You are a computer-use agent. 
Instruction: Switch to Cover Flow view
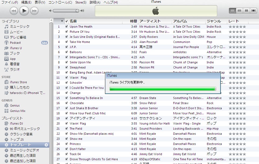tap(253, 11)
